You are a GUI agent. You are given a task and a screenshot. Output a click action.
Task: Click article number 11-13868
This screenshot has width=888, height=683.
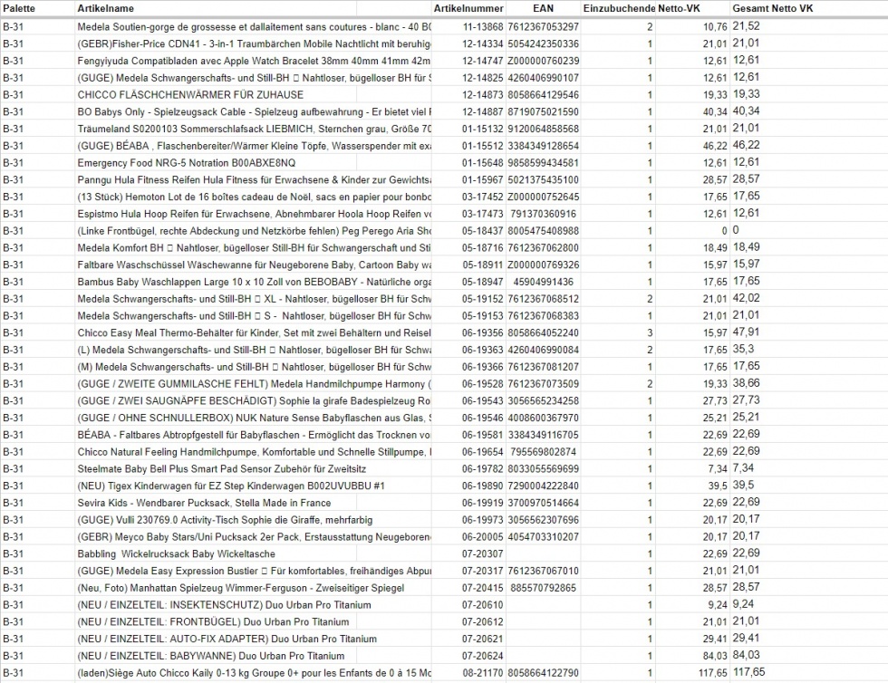(x=482, y=26)
